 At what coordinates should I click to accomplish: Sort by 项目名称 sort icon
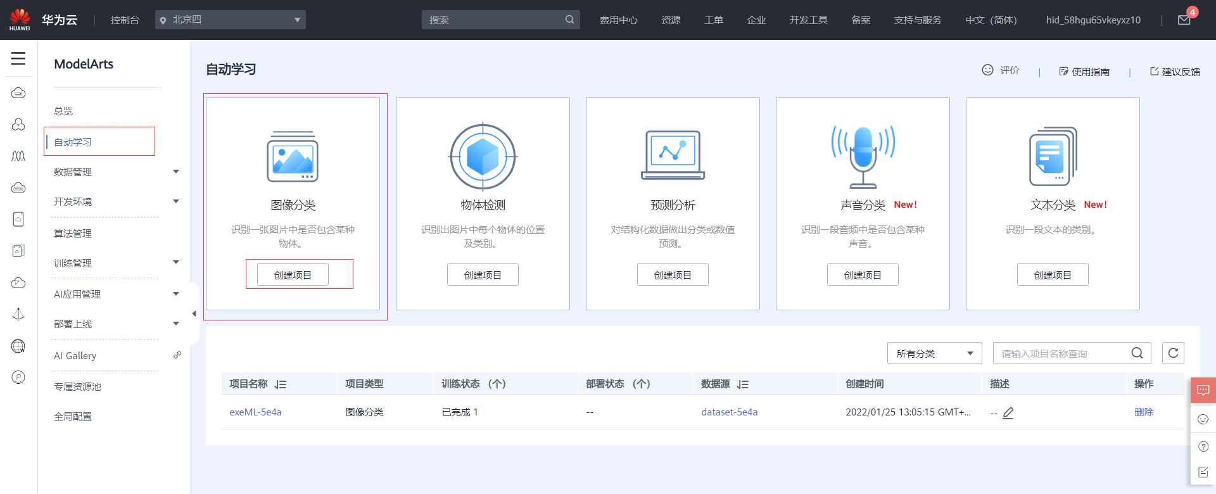click(281, 384)
